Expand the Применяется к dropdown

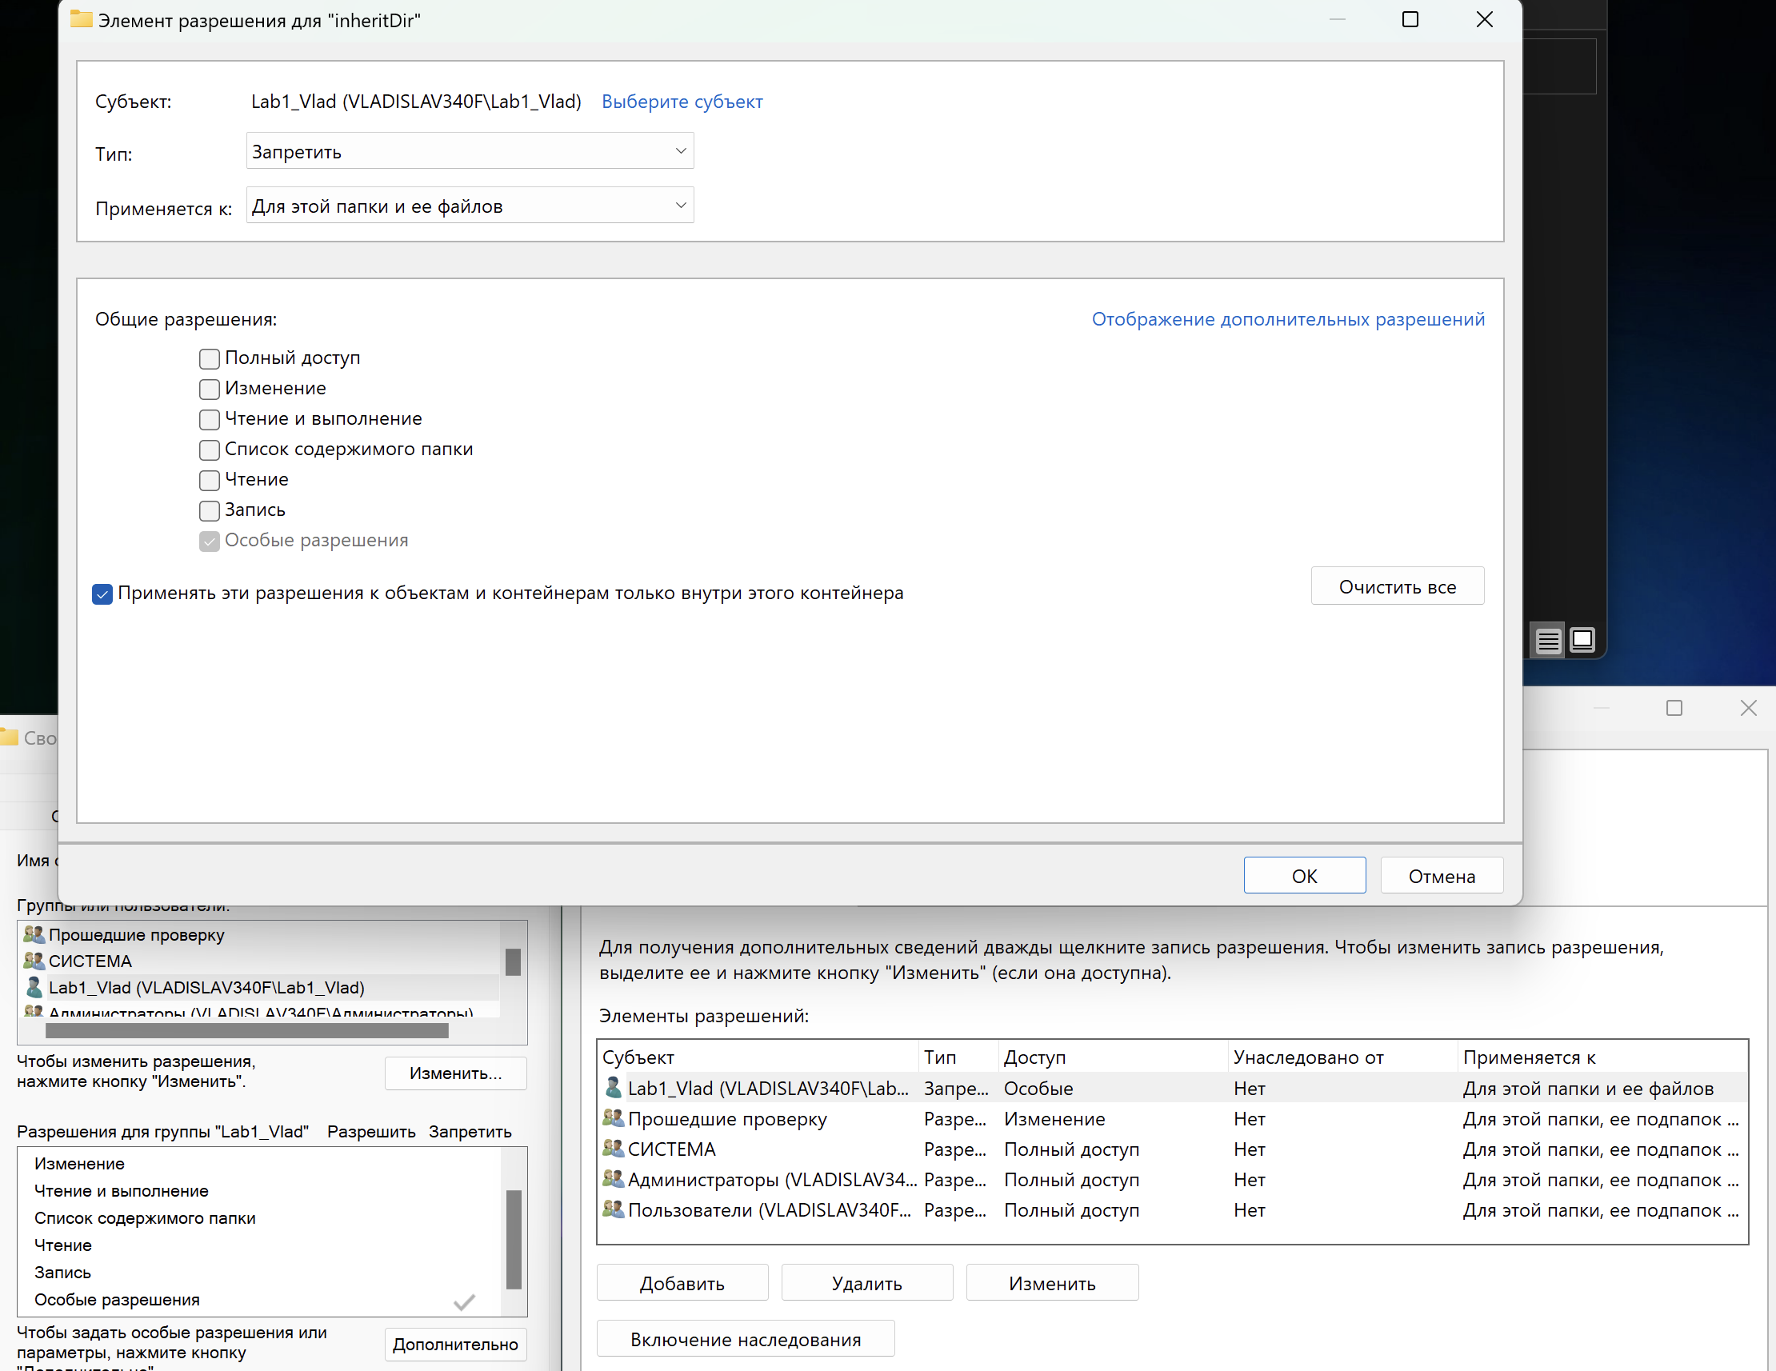[x=470, y=206]
